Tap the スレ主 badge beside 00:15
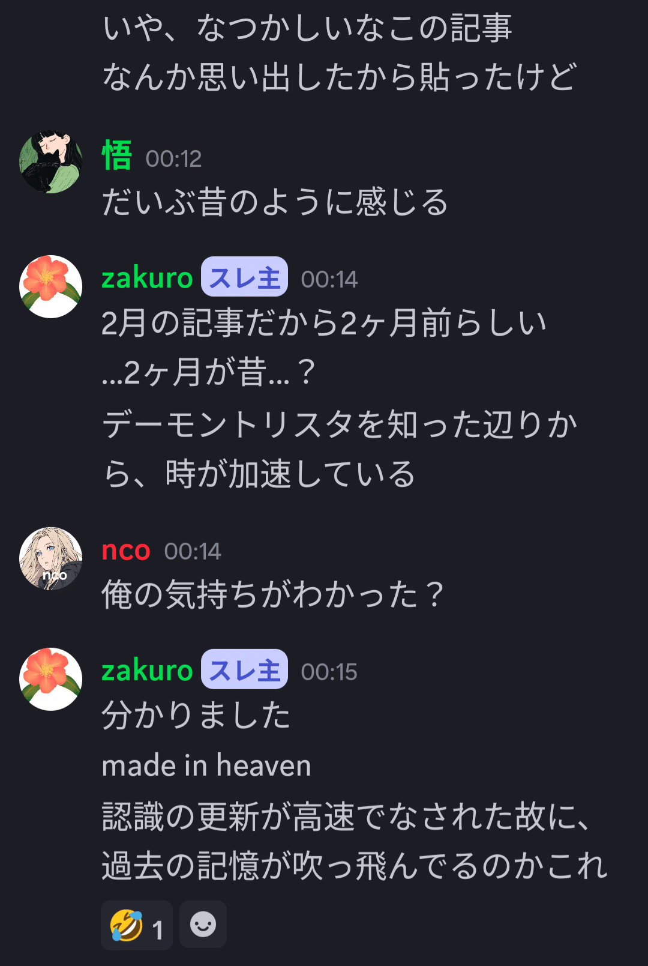This screenshot has width=648, height=966. [244, 669]
